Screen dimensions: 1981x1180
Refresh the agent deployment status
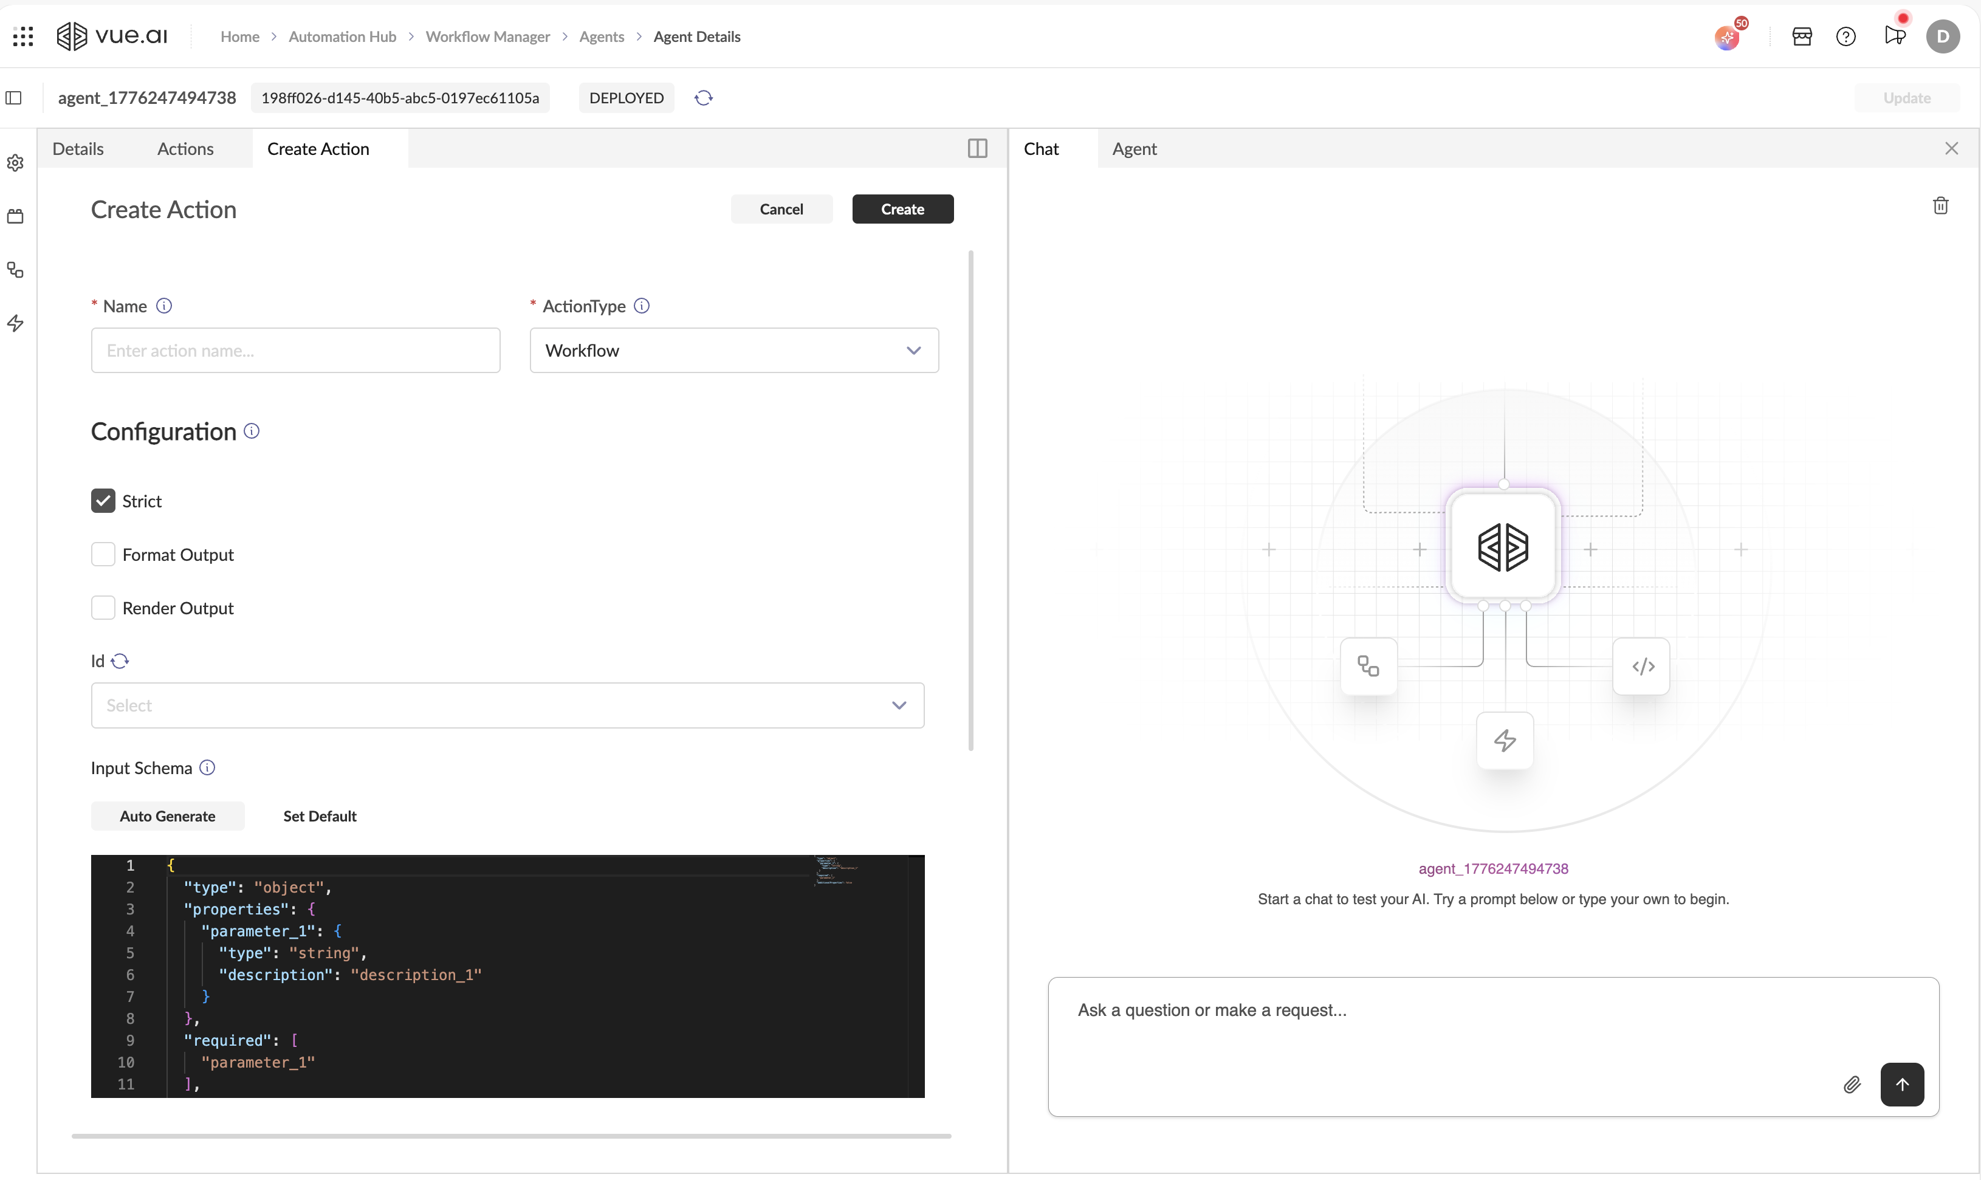point(702,98)
